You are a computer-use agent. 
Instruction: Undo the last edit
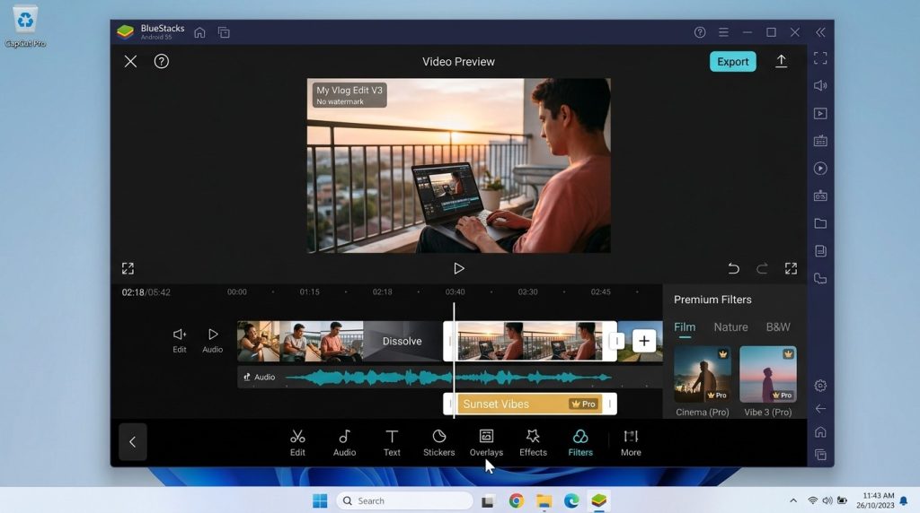pyautogui.click(x=733, y=268)
